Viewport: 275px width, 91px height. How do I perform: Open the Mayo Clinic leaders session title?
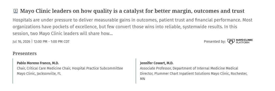tap(132, 11)
